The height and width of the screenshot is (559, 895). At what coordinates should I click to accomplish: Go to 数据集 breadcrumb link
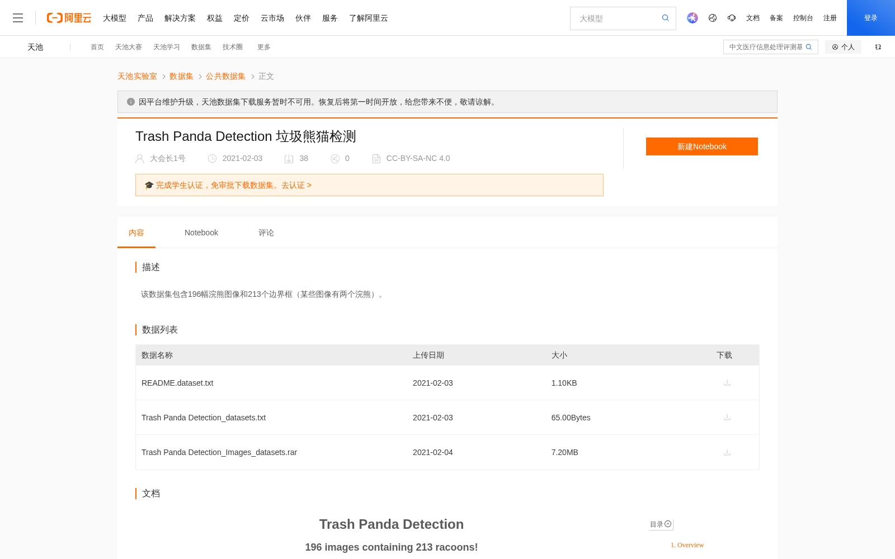pos(181,76)
